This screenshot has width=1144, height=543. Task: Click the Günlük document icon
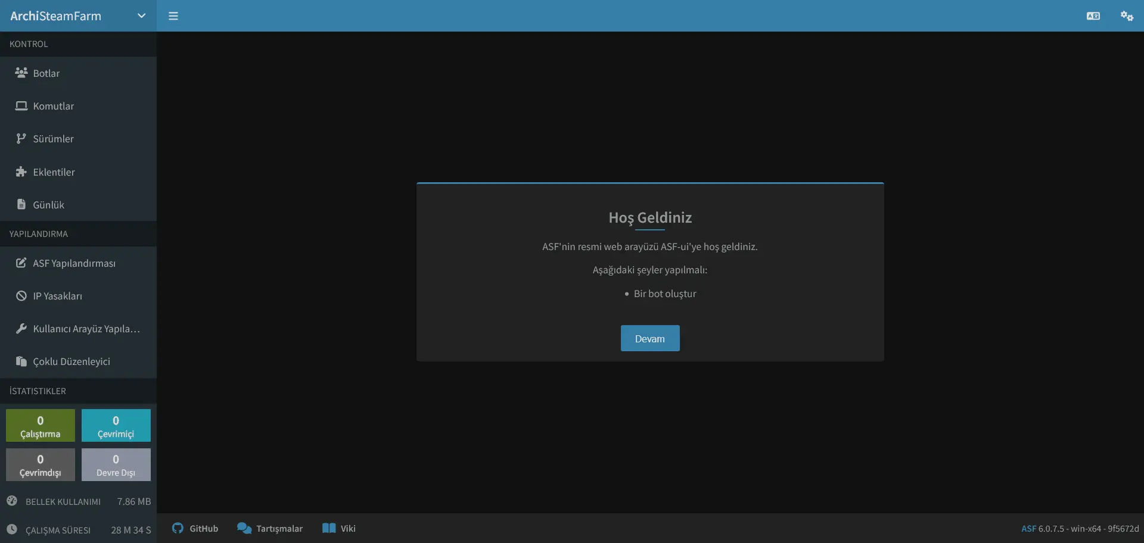coord(21,204)
